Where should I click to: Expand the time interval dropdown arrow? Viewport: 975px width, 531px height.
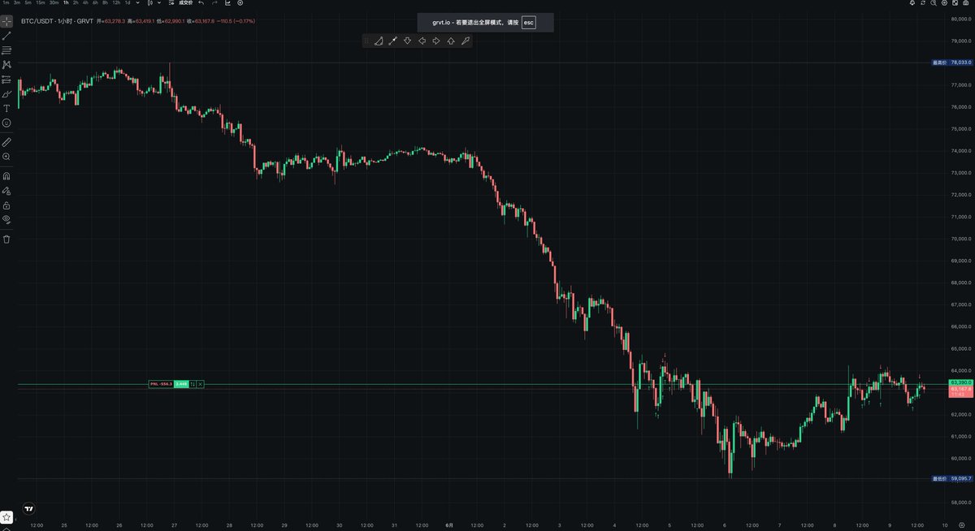pos(137,3)
